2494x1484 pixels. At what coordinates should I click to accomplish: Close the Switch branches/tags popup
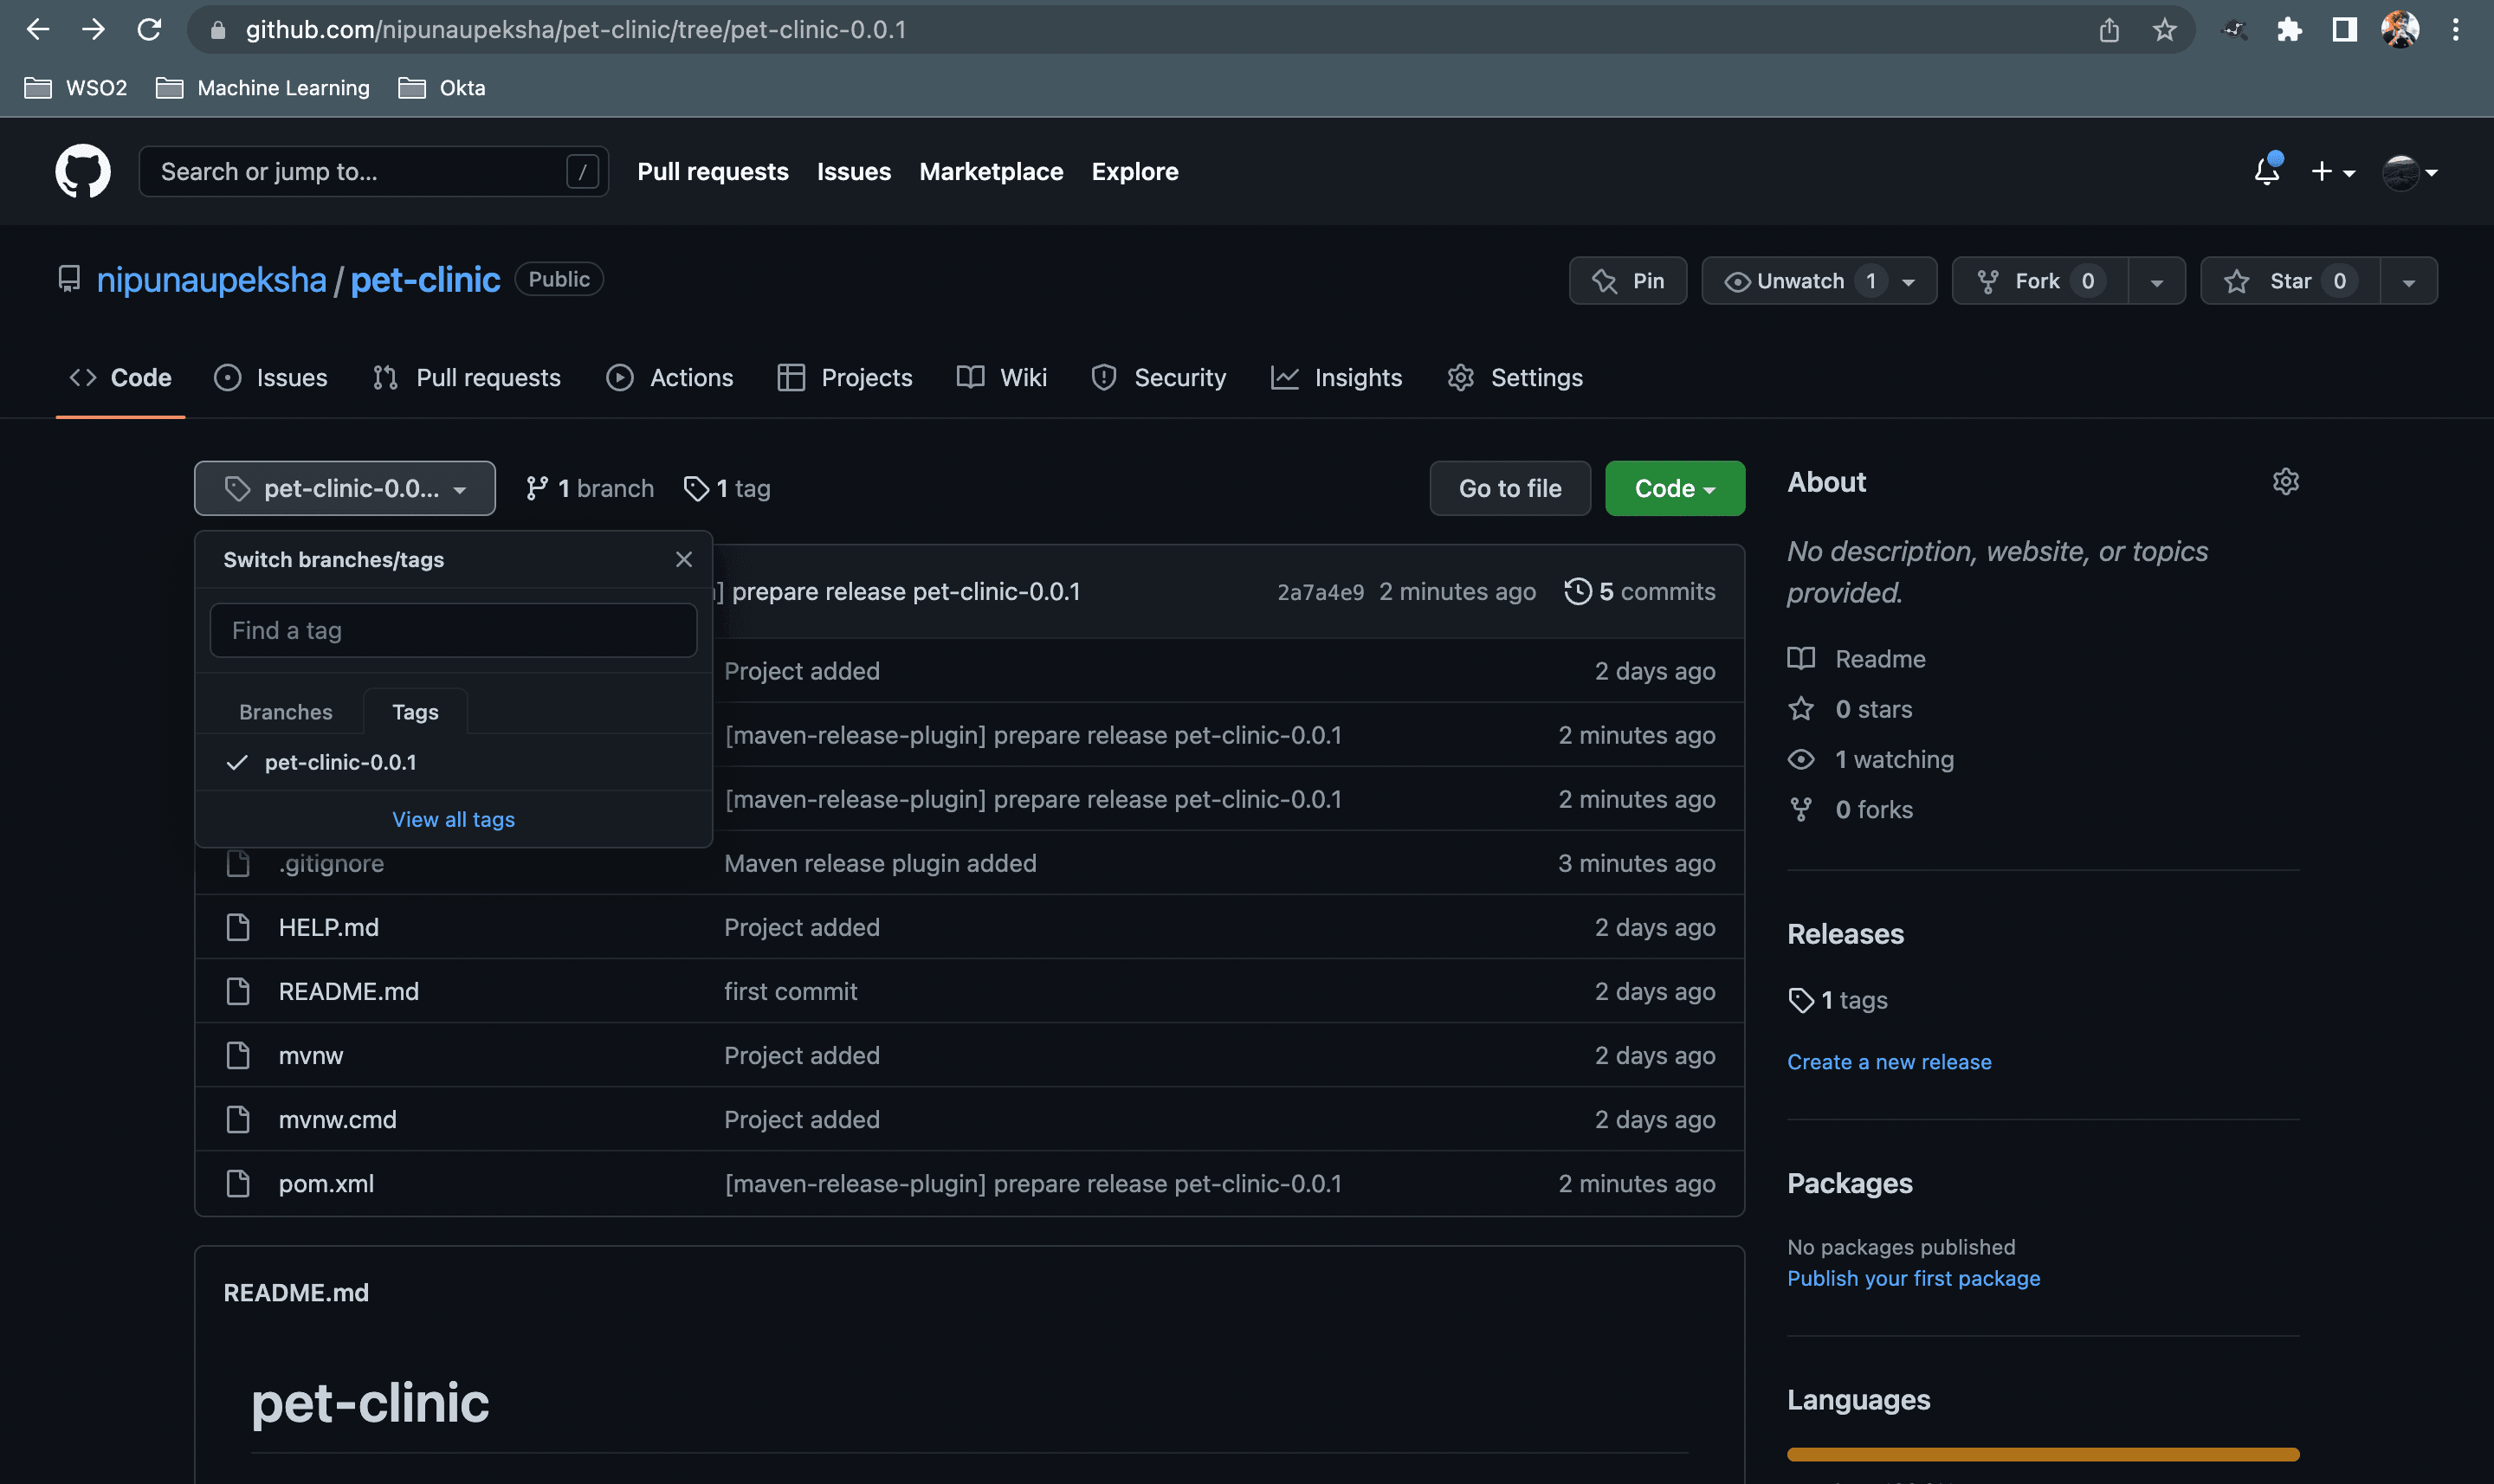coord(683,559)
